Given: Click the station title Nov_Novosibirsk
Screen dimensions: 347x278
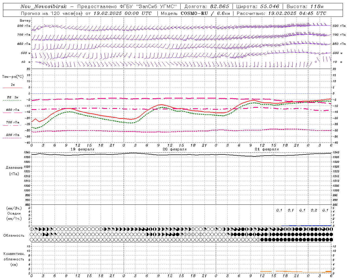Looking at the screenshot, I should (x=44, y=7).
